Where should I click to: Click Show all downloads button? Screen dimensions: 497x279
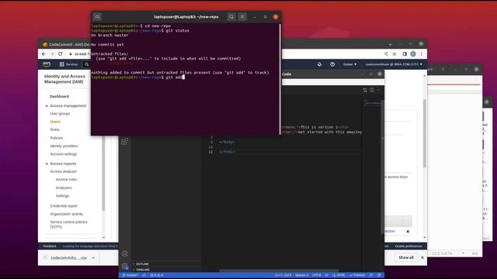click(x=406, y=257)
